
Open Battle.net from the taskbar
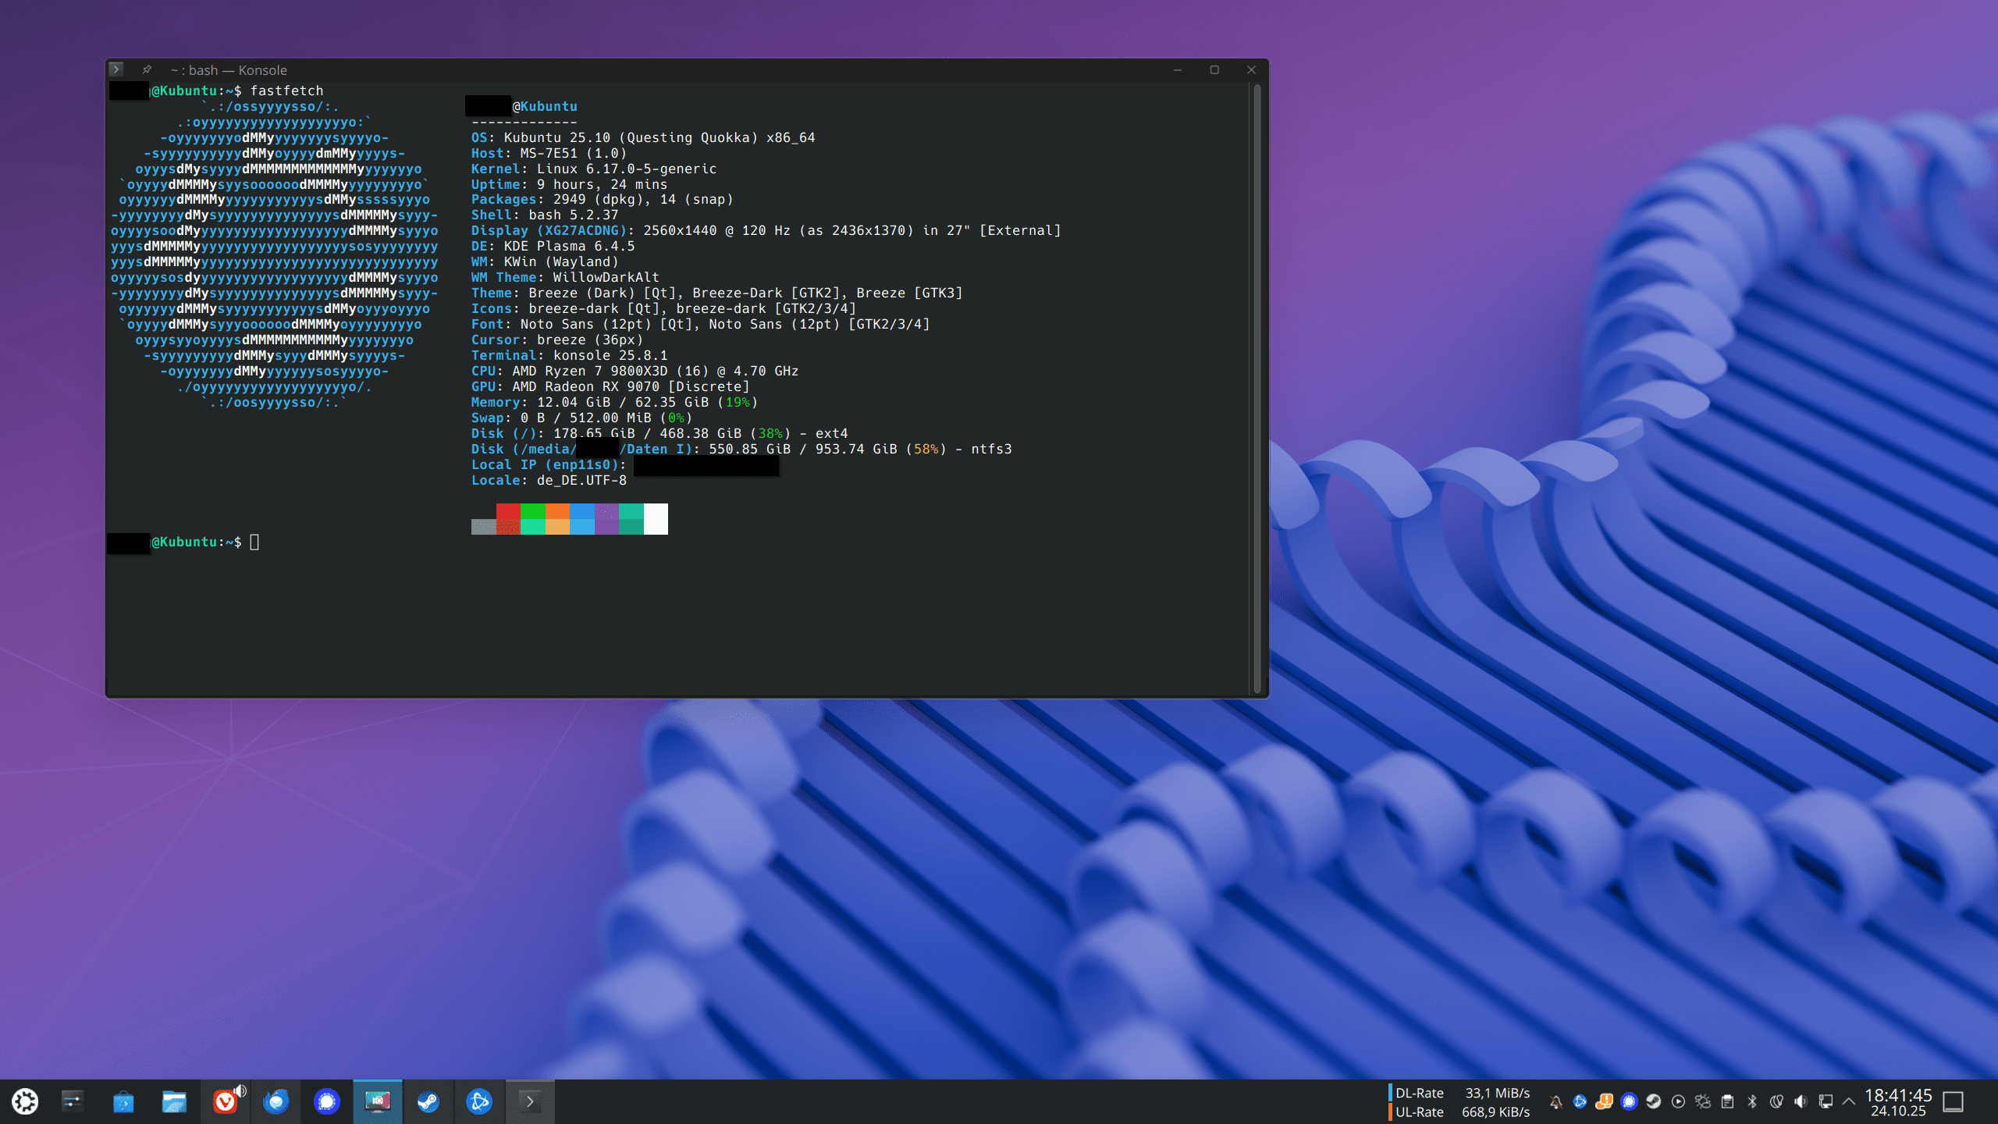point(478,1101)
